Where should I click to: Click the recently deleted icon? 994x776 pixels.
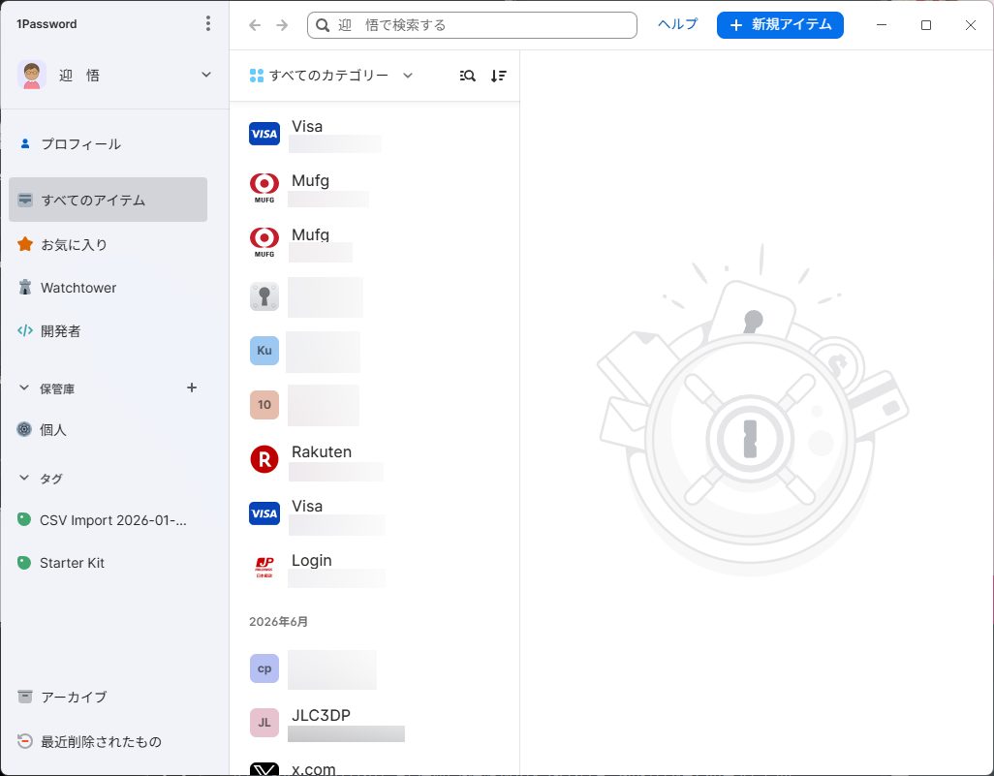coord(25,741)
